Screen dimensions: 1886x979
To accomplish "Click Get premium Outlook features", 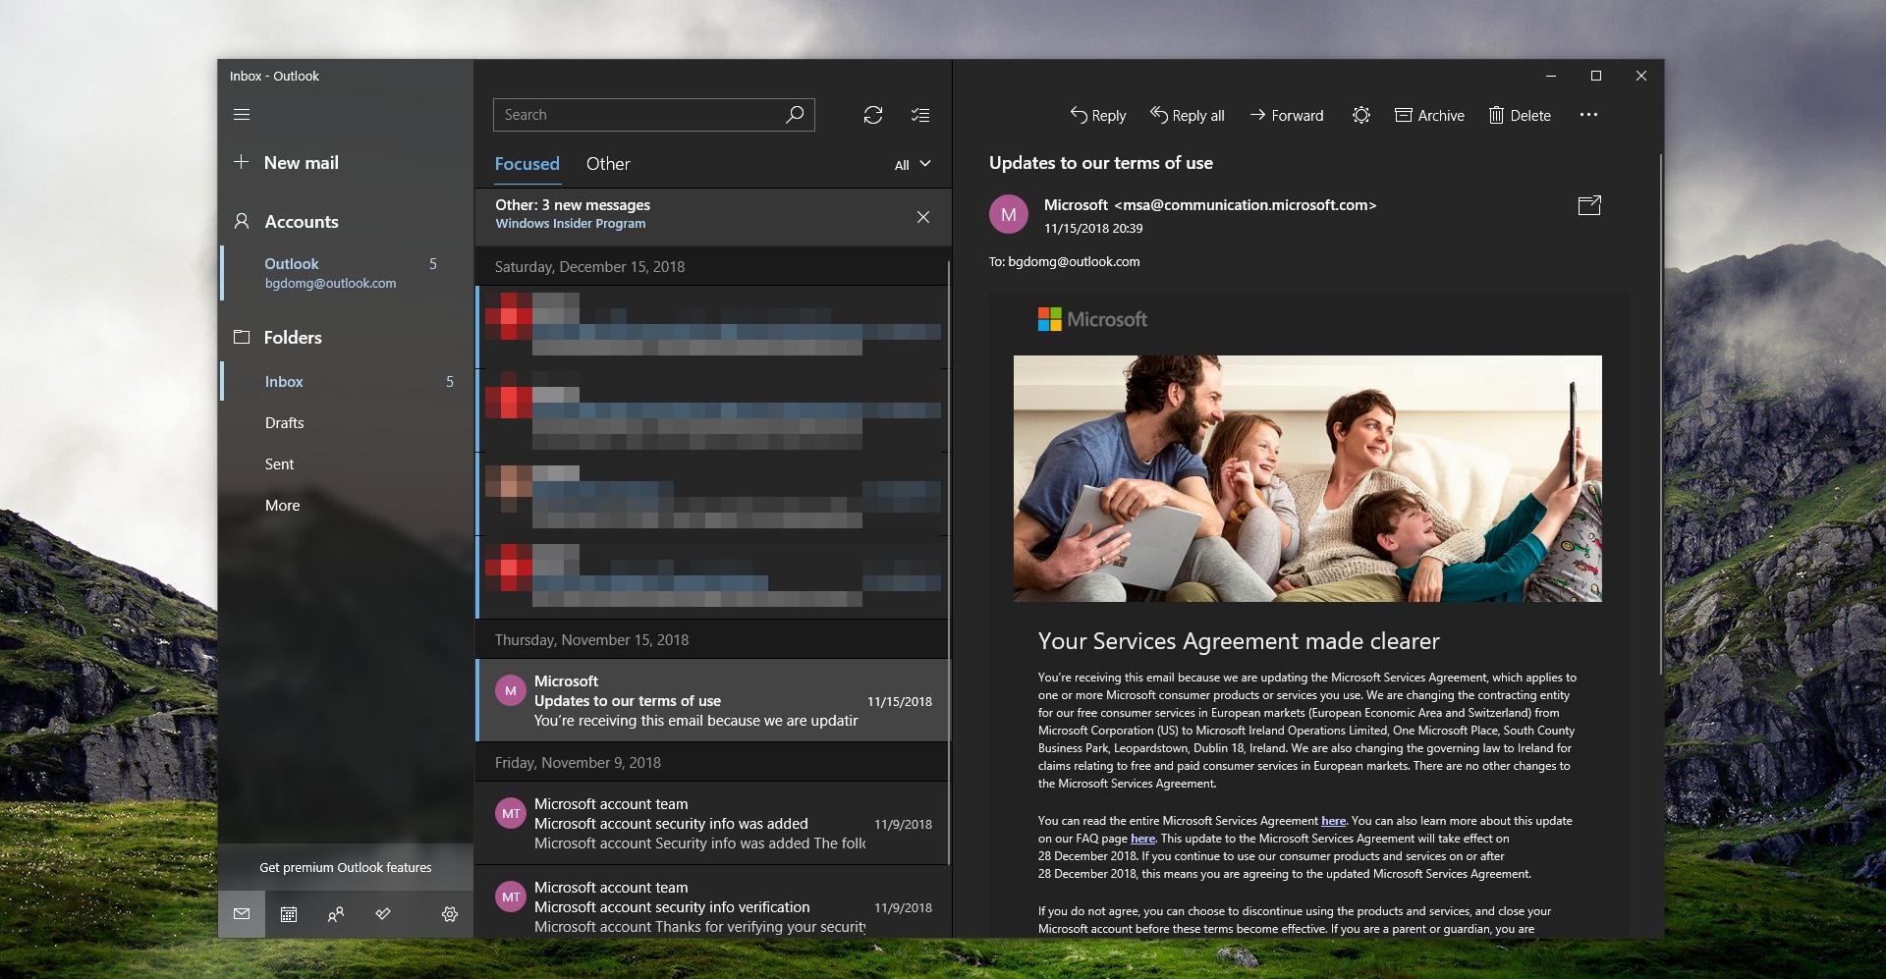I will point(346,867).
